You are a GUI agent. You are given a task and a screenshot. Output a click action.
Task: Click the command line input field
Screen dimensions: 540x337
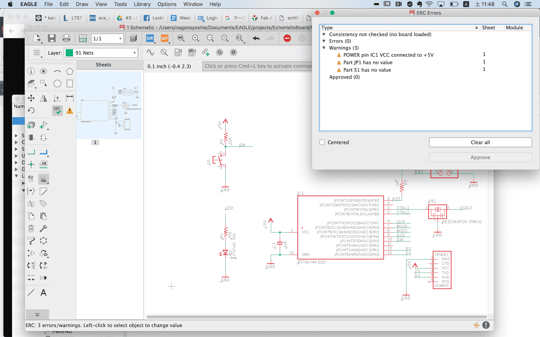[257, 66]
